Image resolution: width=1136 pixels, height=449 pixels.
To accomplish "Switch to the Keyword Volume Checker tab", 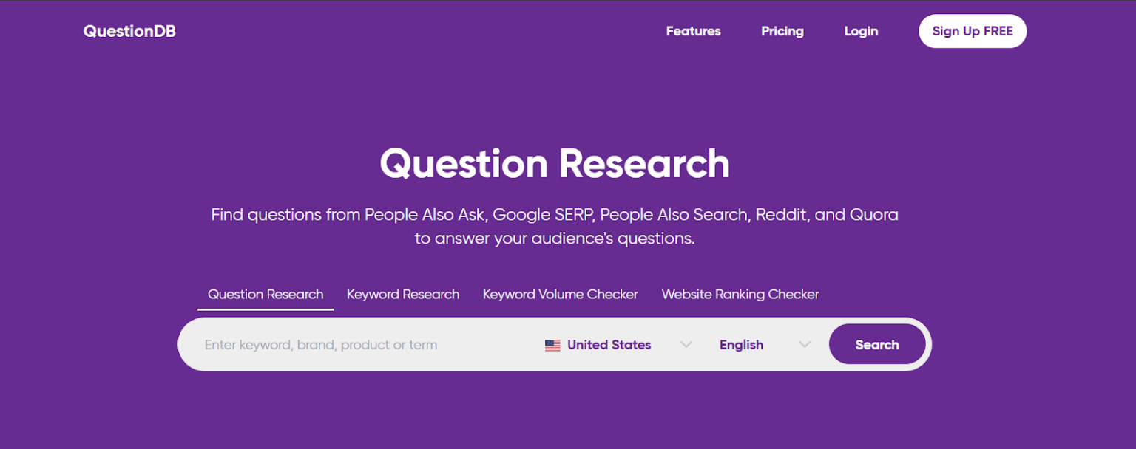I will pyautogui.click(x=560, y=294).
